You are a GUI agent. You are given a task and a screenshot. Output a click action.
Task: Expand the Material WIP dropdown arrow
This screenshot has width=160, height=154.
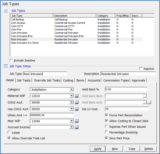click(71, 96)
